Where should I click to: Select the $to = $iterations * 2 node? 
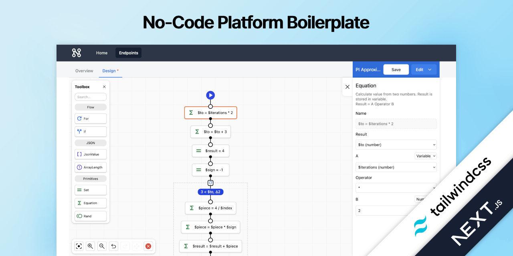point(210,113)
